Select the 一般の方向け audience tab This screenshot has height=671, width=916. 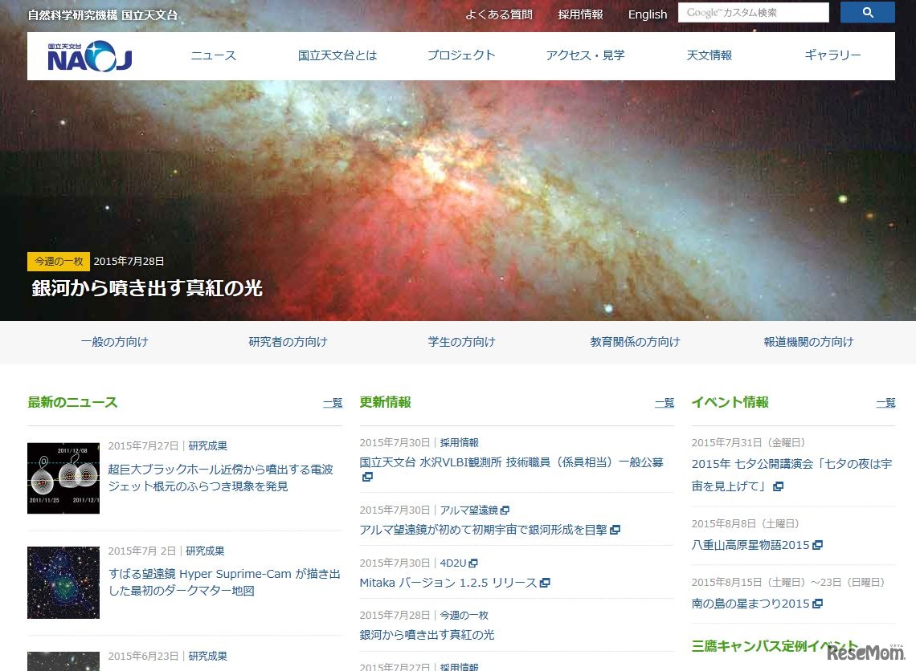click(x=112, y=341)
